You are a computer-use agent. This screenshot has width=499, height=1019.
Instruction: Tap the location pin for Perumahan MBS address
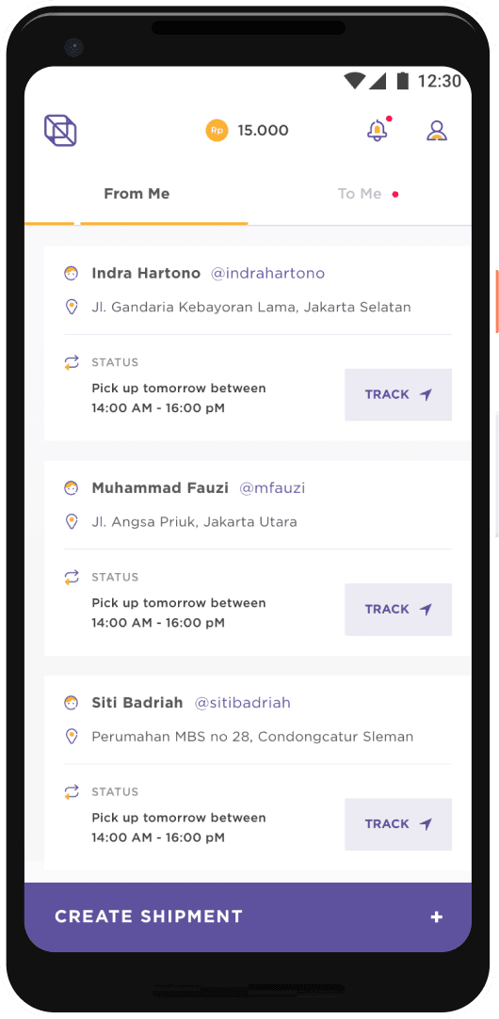click(x=72, y=737)
